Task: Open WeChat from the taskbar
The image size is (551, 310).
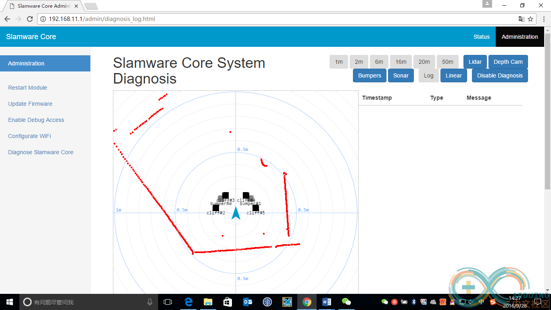Action: click(x=346, y=302)
